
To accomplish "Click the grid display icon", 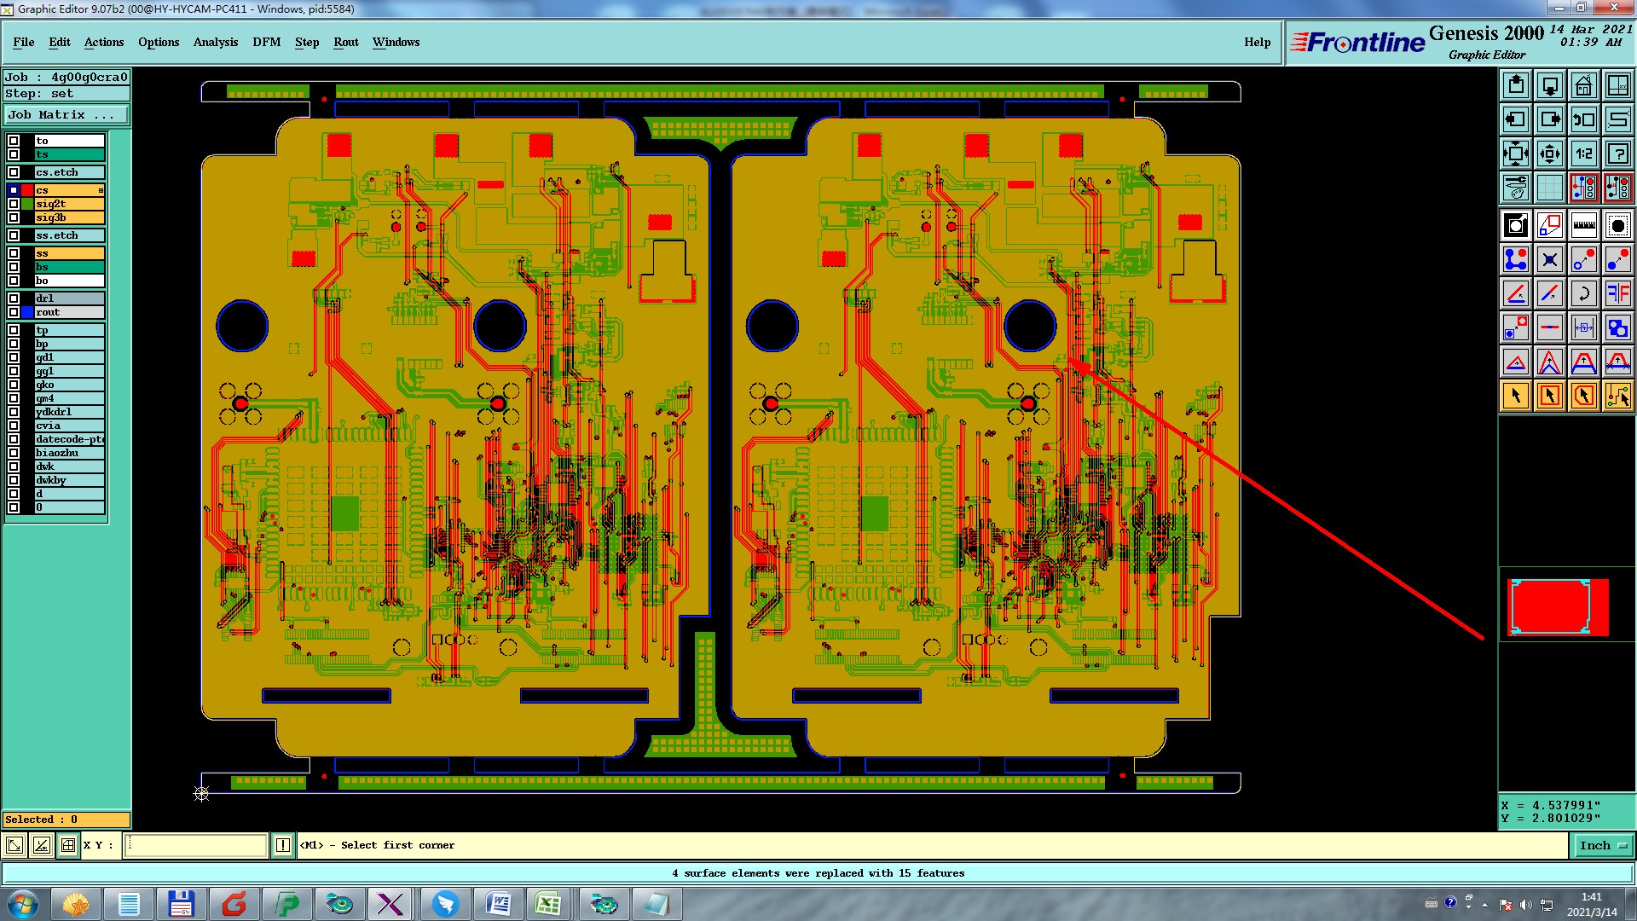I will (1549, 188).
